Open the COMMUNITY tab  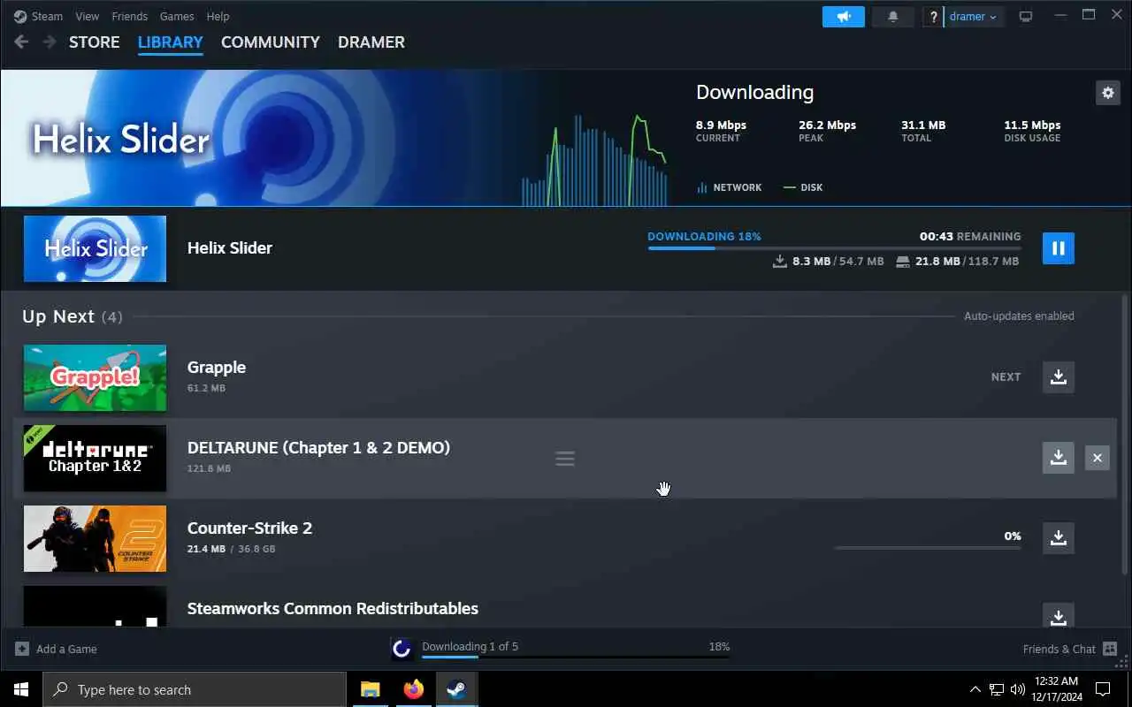click(x=271, y=42)
